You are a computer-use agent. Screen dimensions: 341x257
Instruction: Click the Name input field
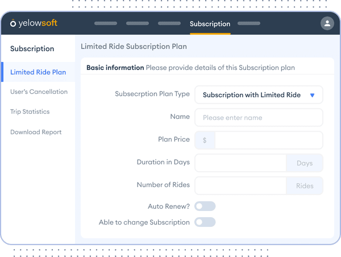point(259,118)
